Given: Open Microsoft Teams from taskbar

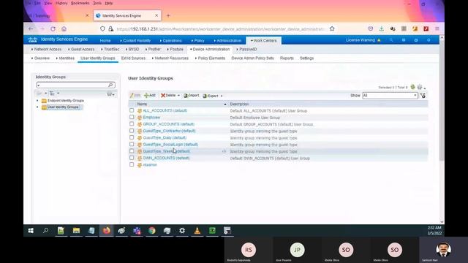Looking at the screenshot, I should 137,231.
